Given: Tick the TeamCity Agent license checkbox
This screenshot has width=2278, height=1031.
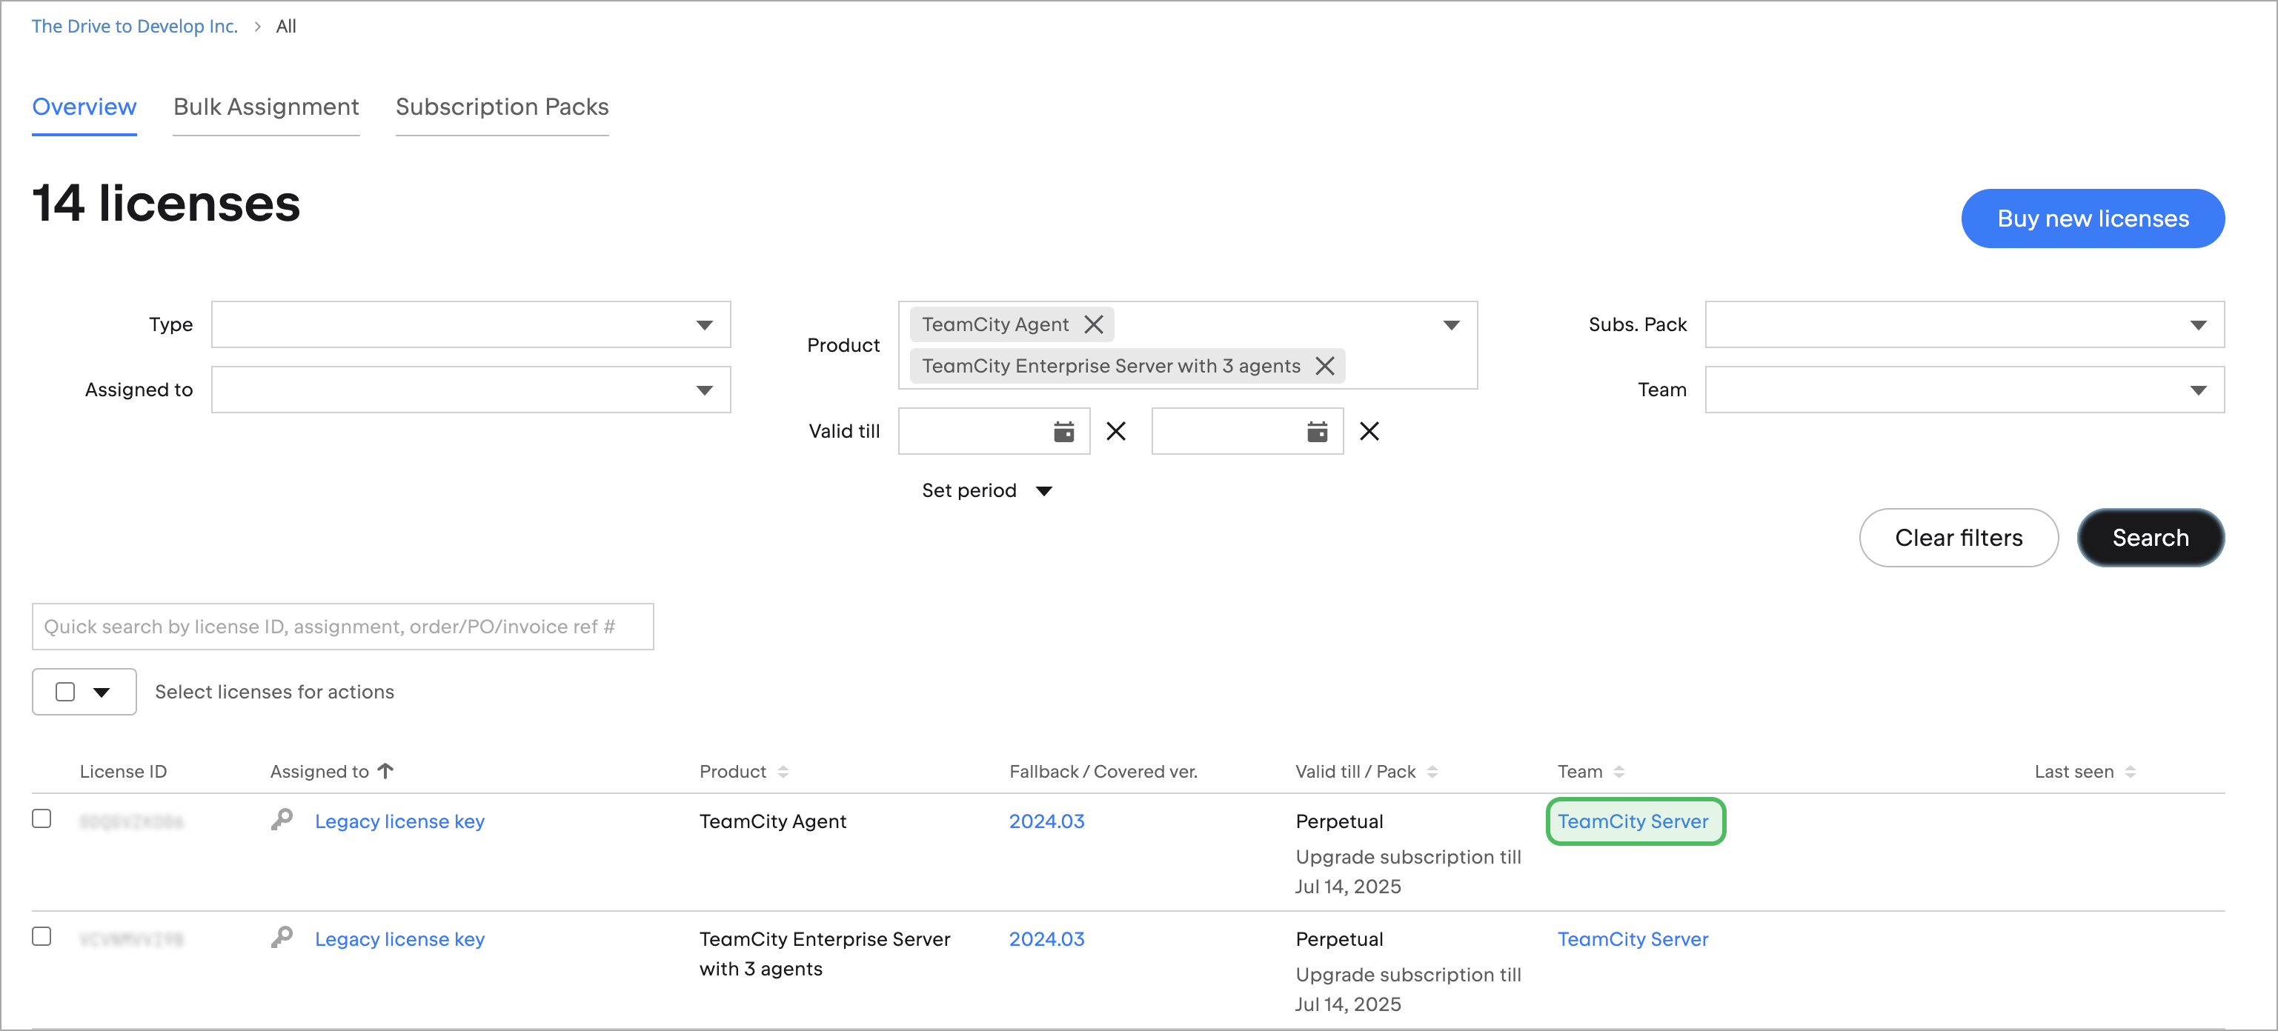Looking at the screenshot, I should point(41,818).
